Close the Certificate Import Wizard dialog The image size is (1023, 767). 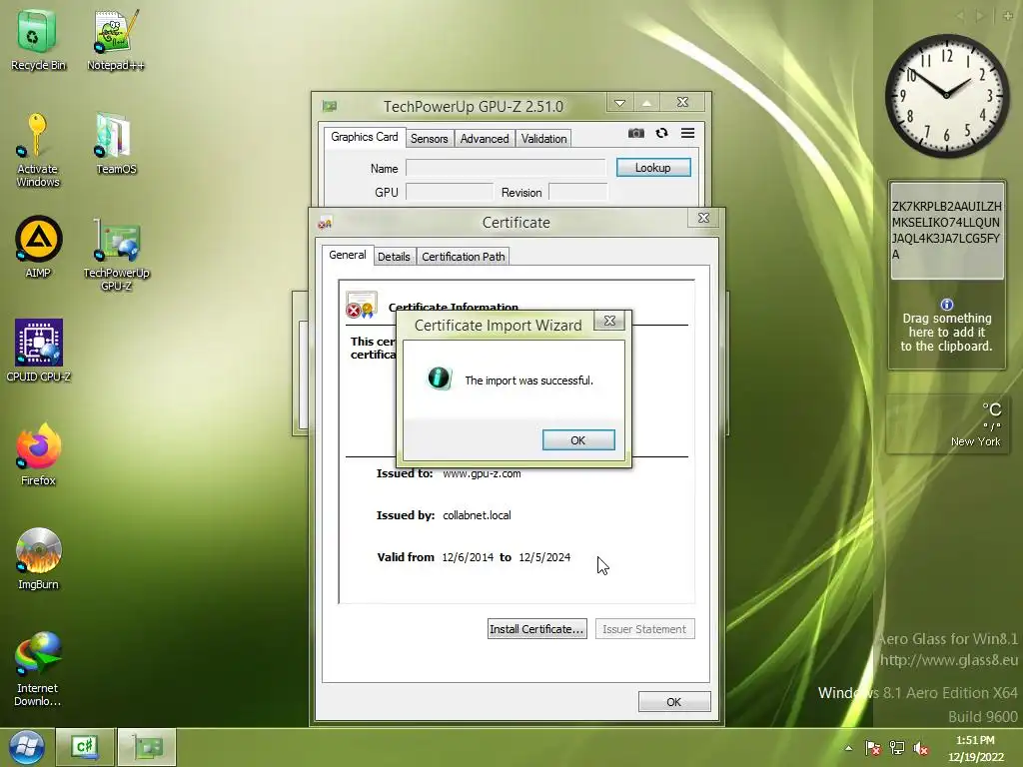click(609, 321)
